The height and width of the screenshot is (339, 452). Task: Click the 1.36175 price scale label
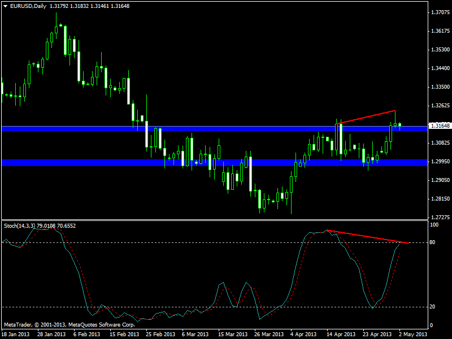(x=440, y=31)
